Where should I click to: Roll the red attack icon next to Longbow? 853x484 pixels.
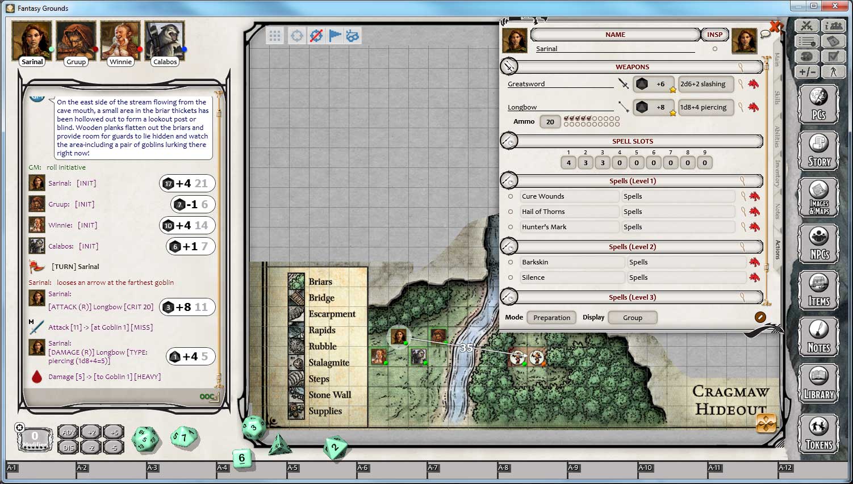[x=754, y=107]
